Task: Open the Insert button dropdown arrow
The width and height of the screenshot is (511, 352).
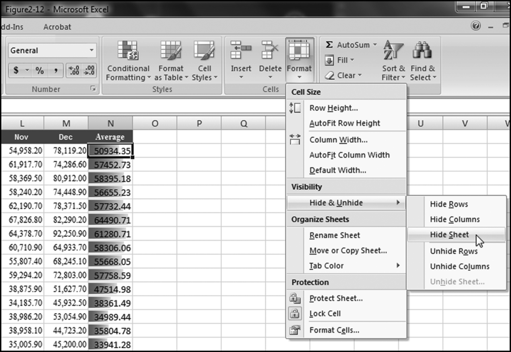Action: coord(241,77)
